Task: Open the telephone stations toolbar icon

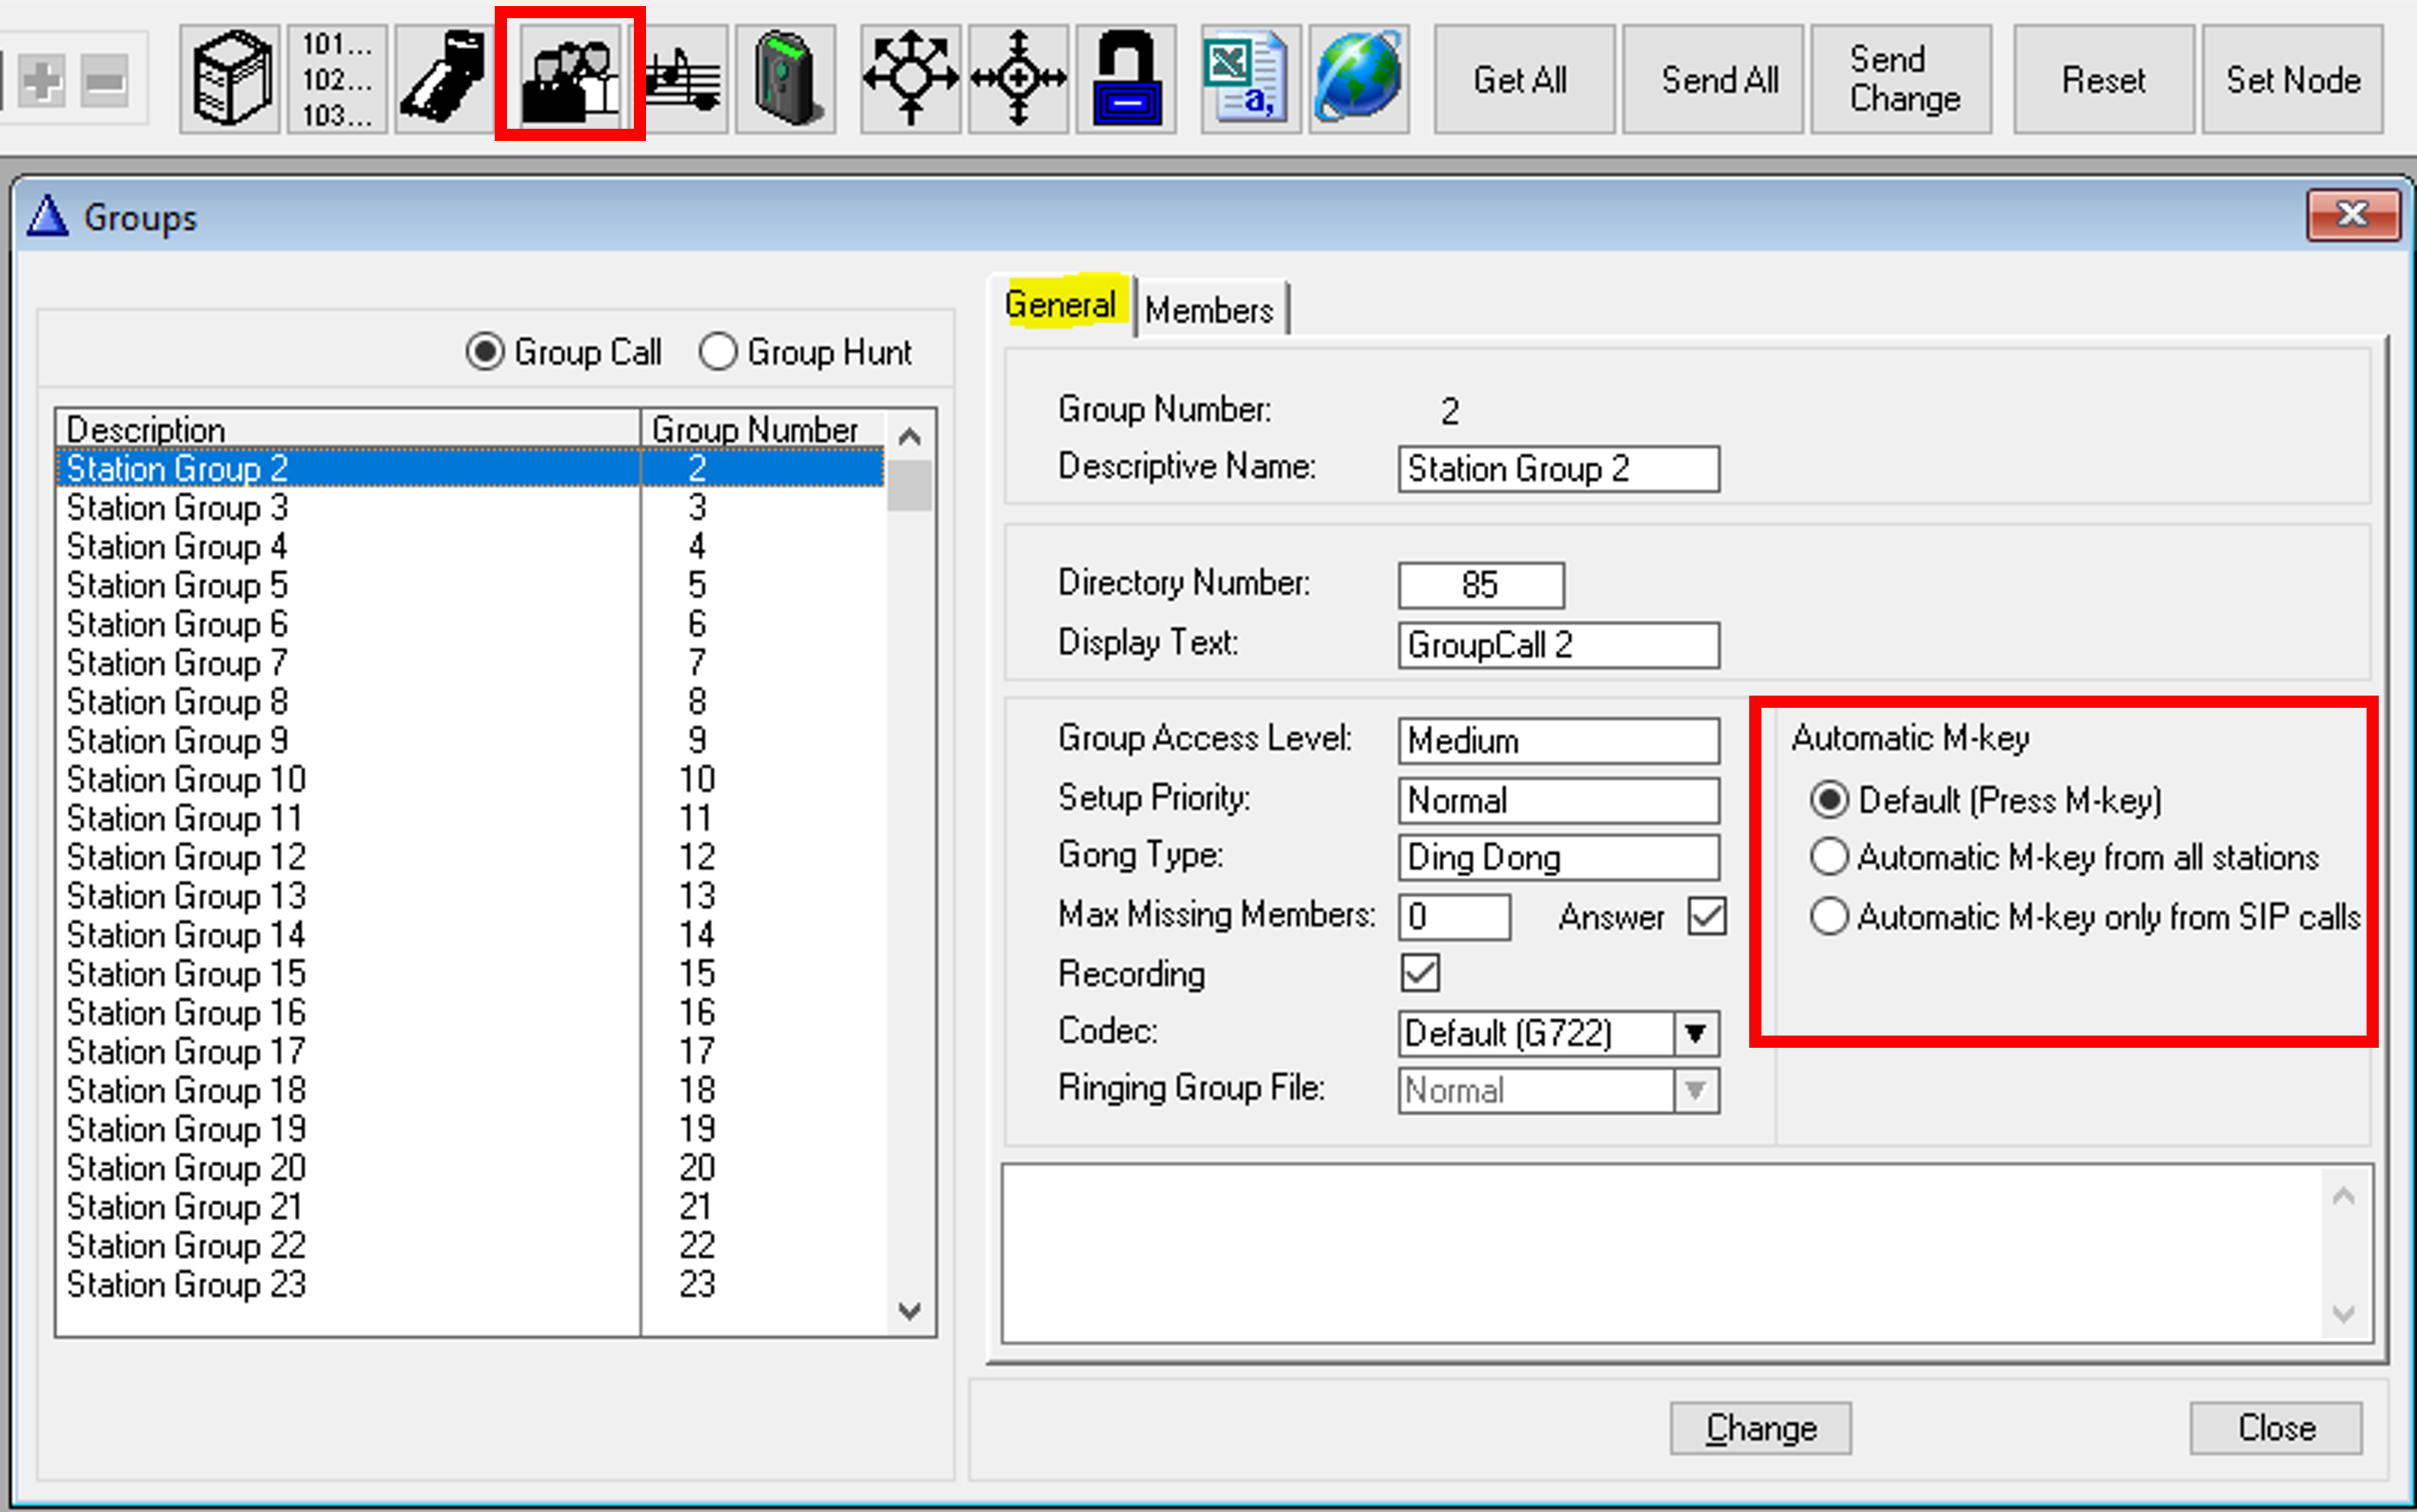Action: click(444, 79)
